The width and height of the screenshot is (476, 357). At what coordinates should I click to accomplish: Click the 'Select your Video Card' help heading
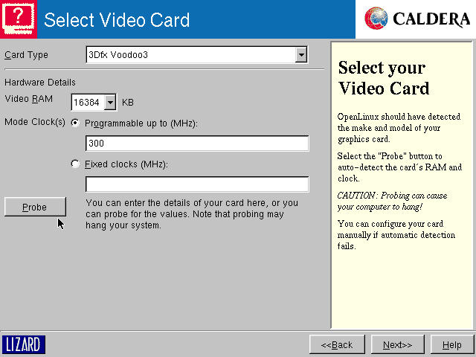383,78
